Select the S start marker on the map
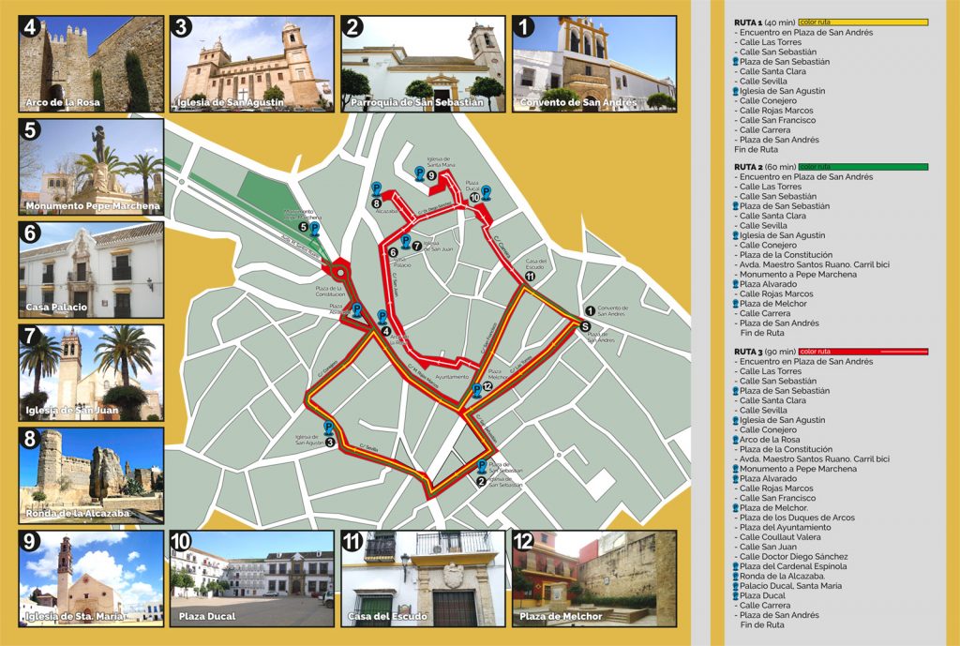Image resolution: width=960 pixels, height=646 pixels. [x=585, y=326]
